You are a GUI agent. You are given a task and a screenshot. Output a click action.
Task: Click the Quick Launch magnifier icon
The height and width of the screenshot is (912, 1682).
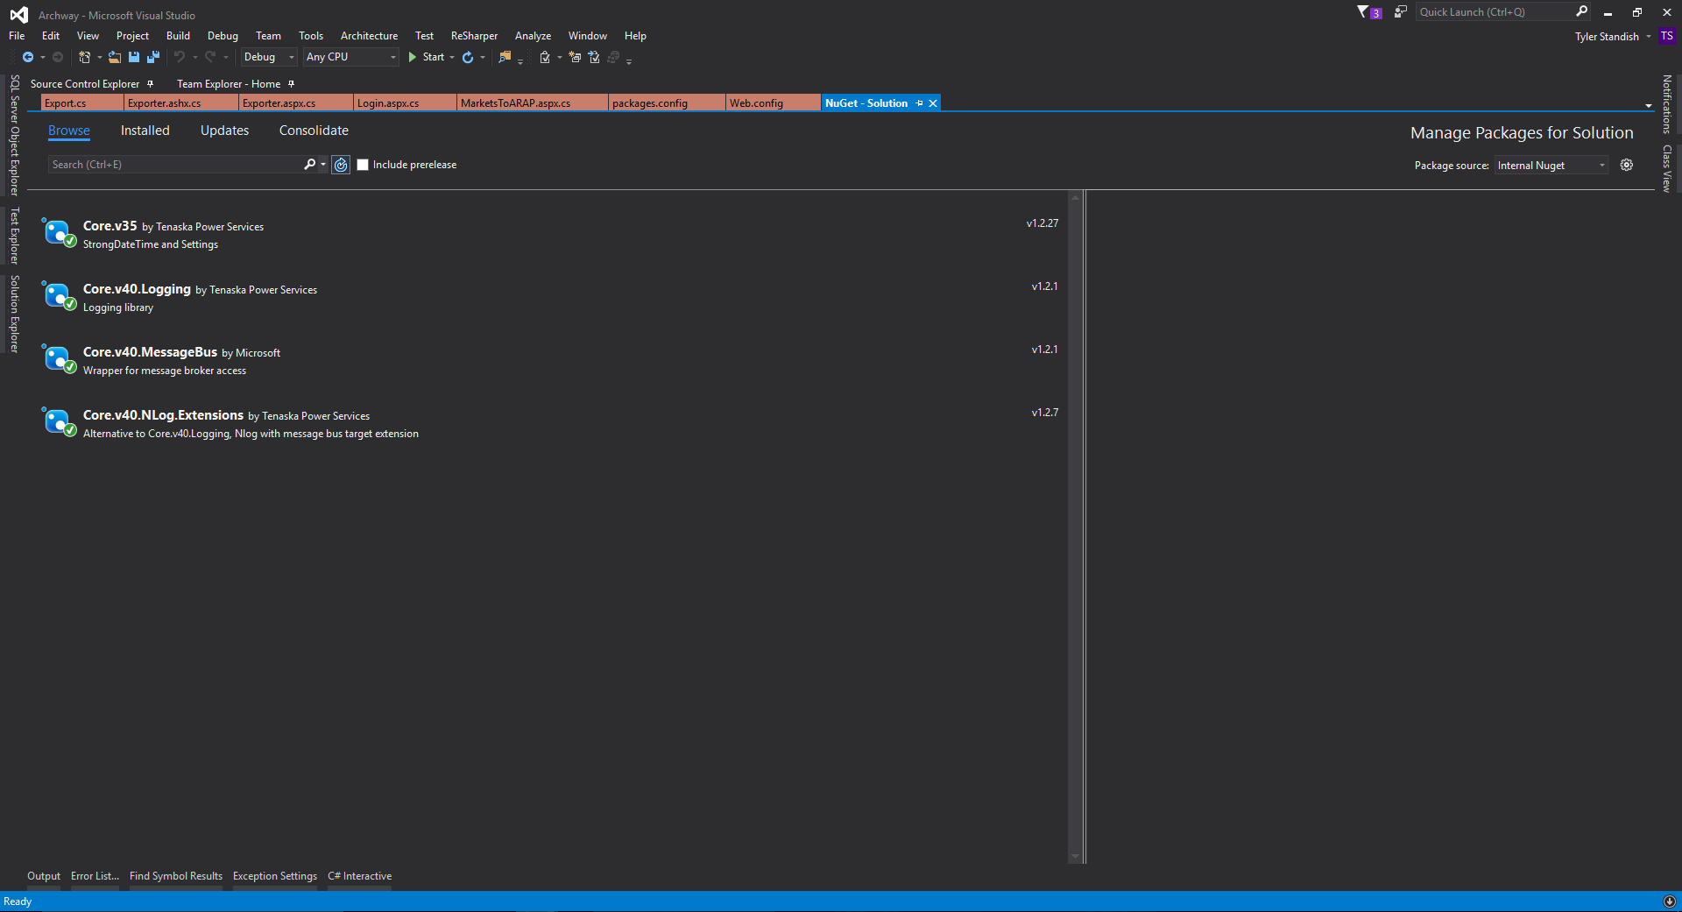tap(1581, 11)
